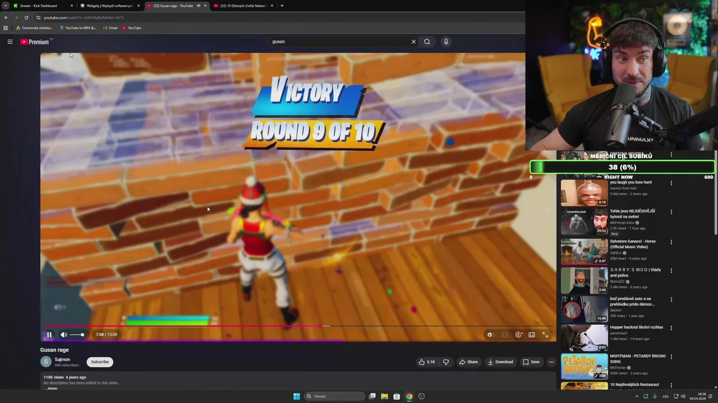Open options menu for PETARDY BROSKI SONG
The height and width of the screenshot is (403, 718).
(671, 357)
